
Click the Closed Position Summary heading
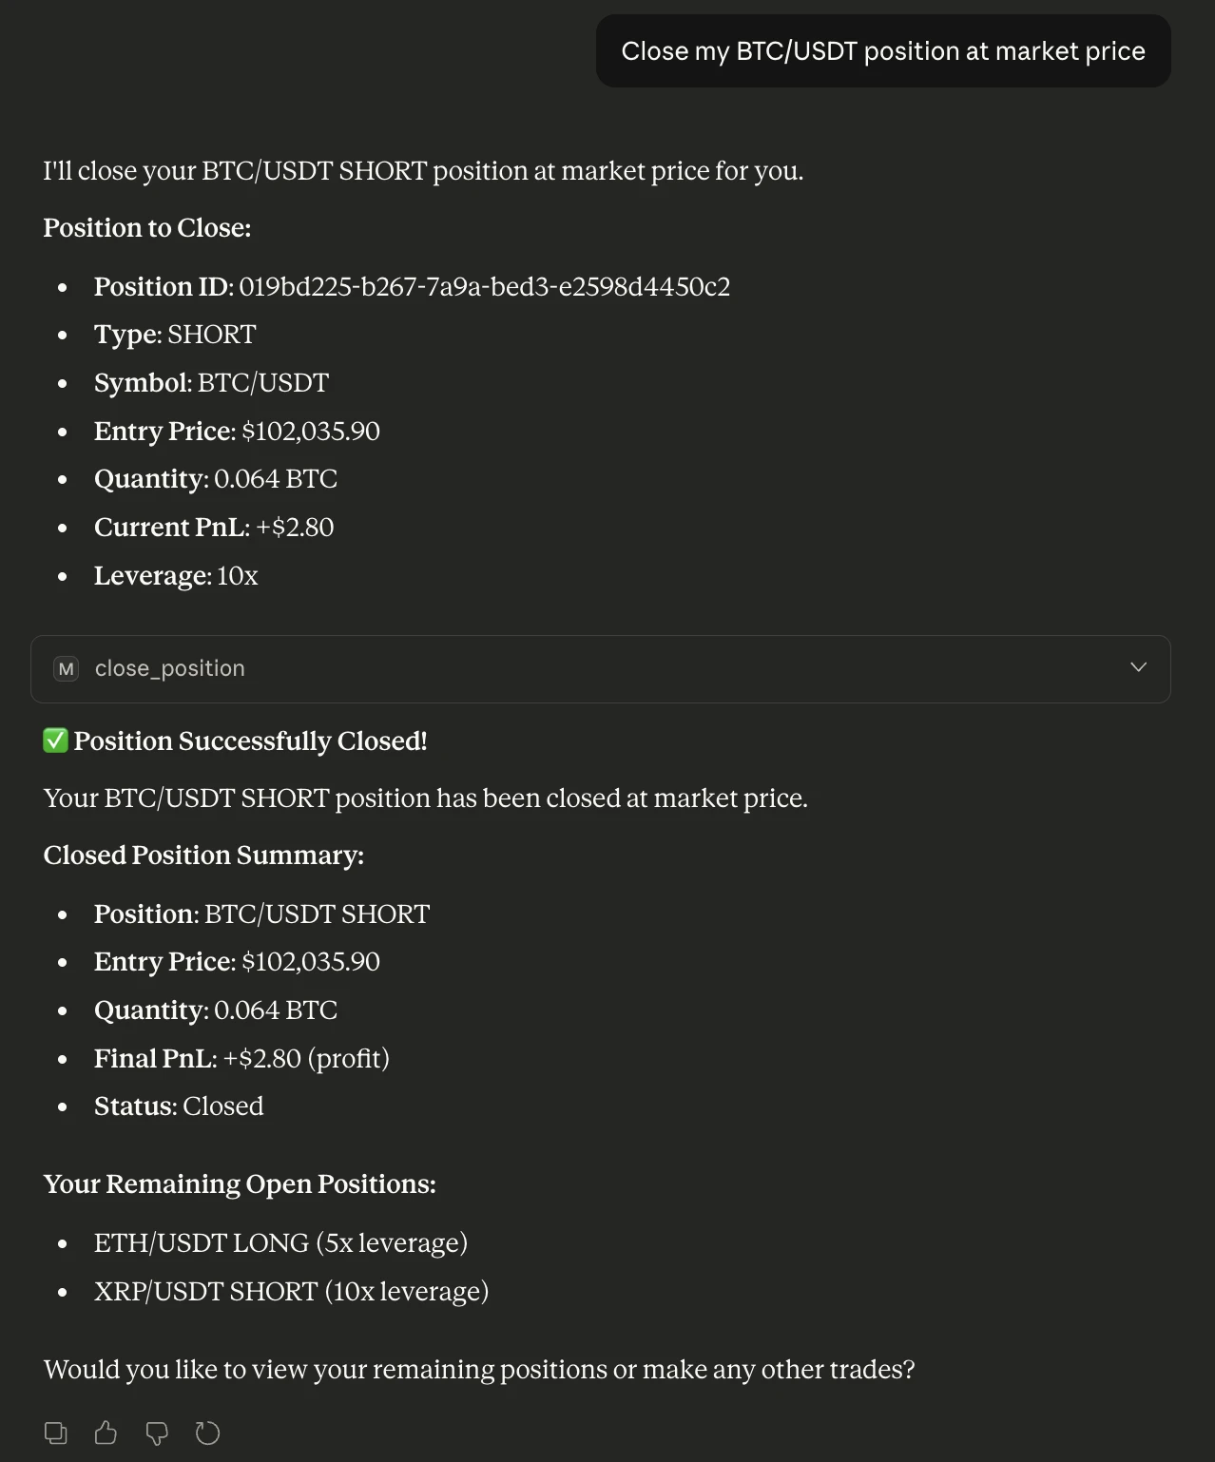point(203,856)
